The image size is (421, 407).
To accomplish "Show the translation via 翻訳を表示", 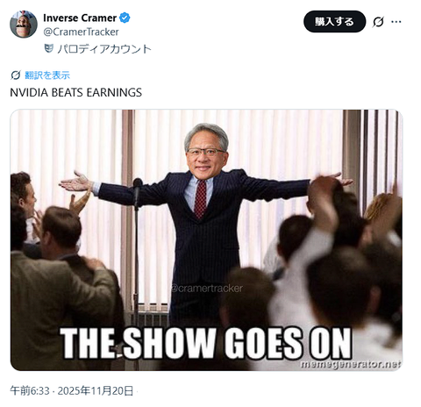I will [47, 75].
